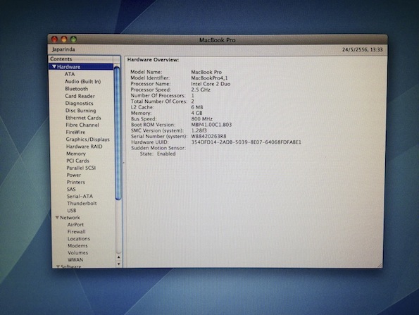Click the Hardware UUID value

(246, 142)
